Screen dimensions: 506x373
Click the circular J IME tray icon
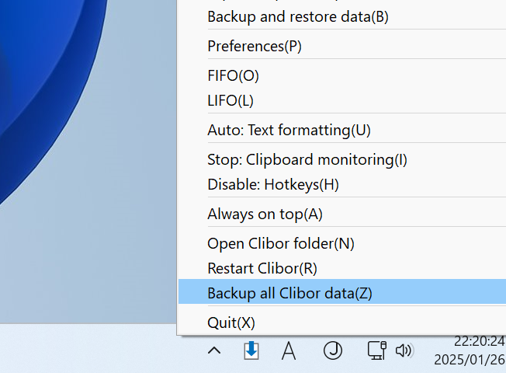click(333, 350)
